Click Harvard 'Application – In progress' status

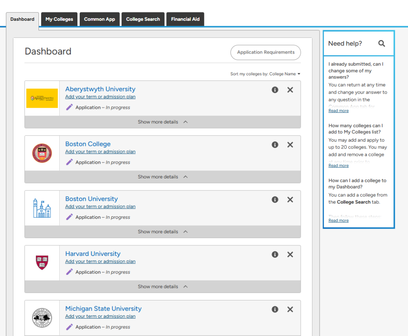pyautogui.click(x=103, y=272)
